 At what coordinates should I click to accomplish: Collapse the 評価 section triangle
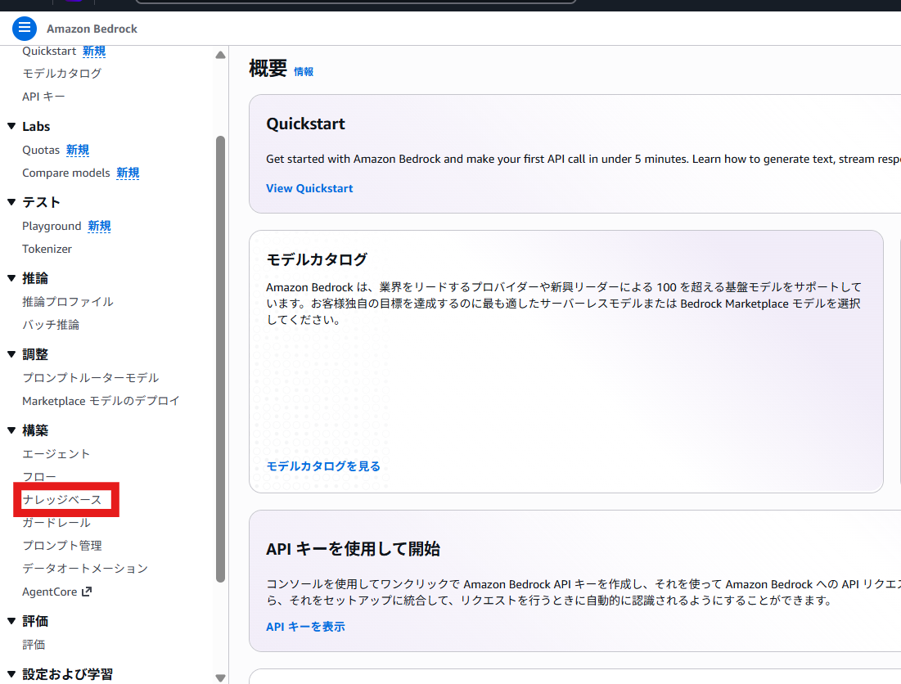pyautogui.click(x=11, y=621)
